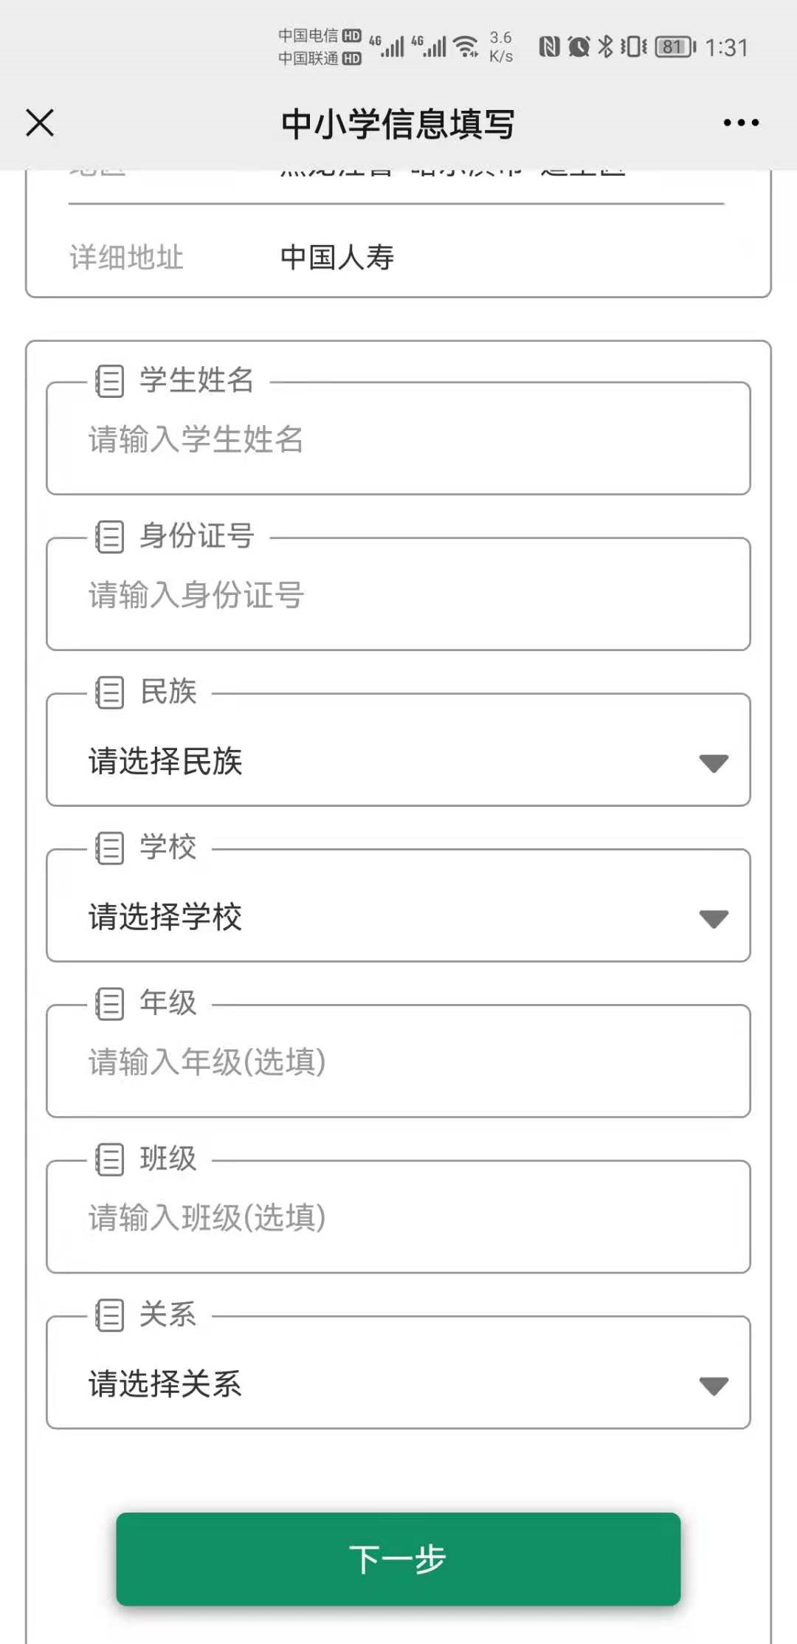
Task: Tap notebook icon beside 学生姓名 label
Action: coord(110,381)
